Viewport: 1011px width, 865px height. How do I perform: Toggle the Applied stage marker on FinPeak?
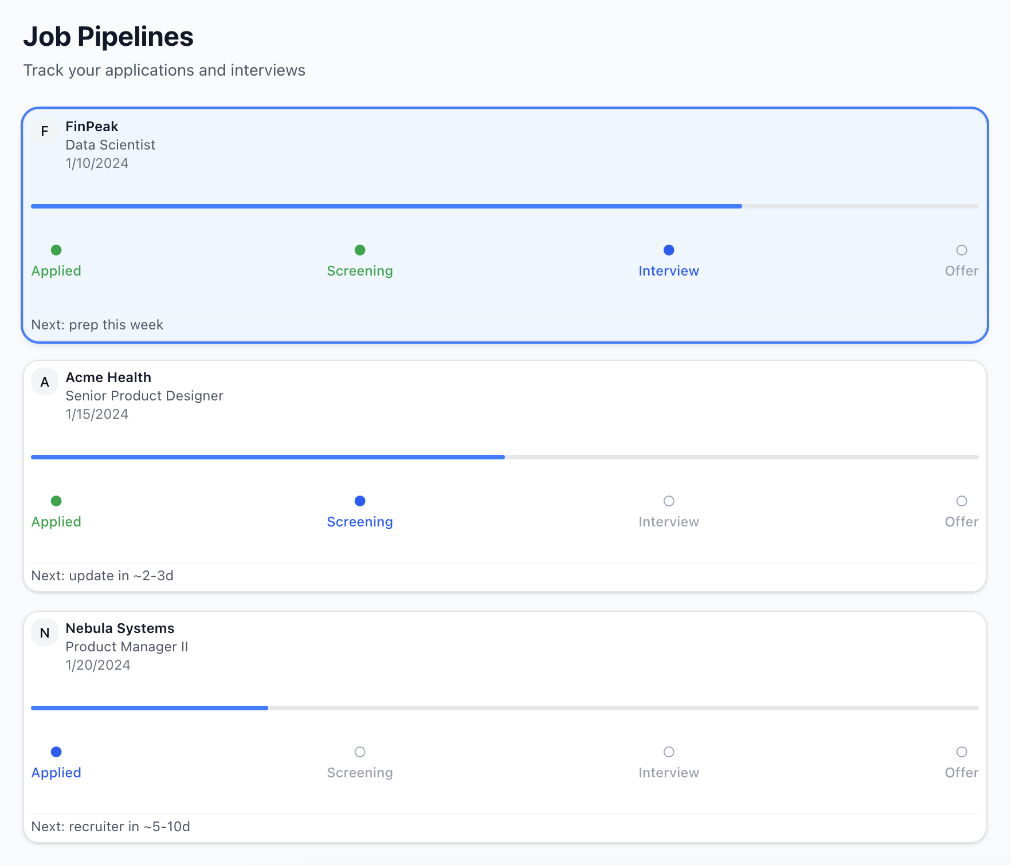tap(56, 250)
